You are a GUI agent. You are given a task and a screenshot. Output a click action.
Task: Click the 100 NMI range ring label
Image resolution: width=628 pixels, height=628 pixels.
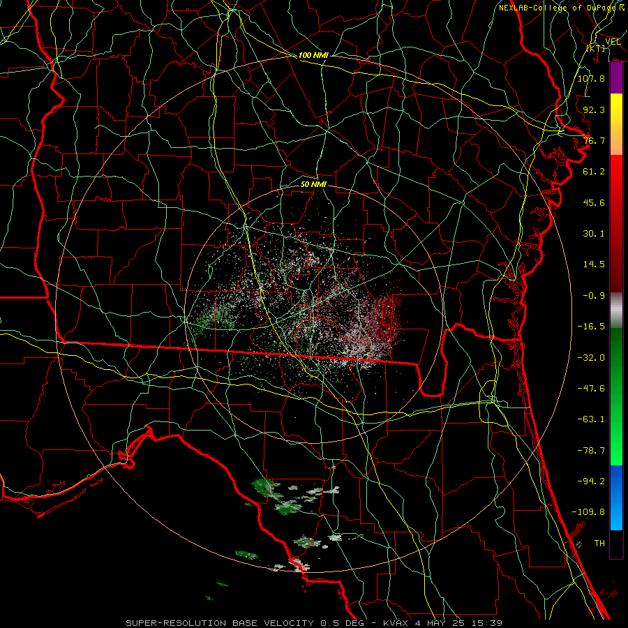[x=313, y=55]
